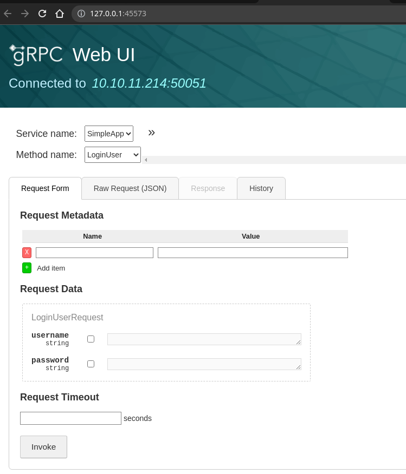Click the site info icon in address bar

point(81,14)
